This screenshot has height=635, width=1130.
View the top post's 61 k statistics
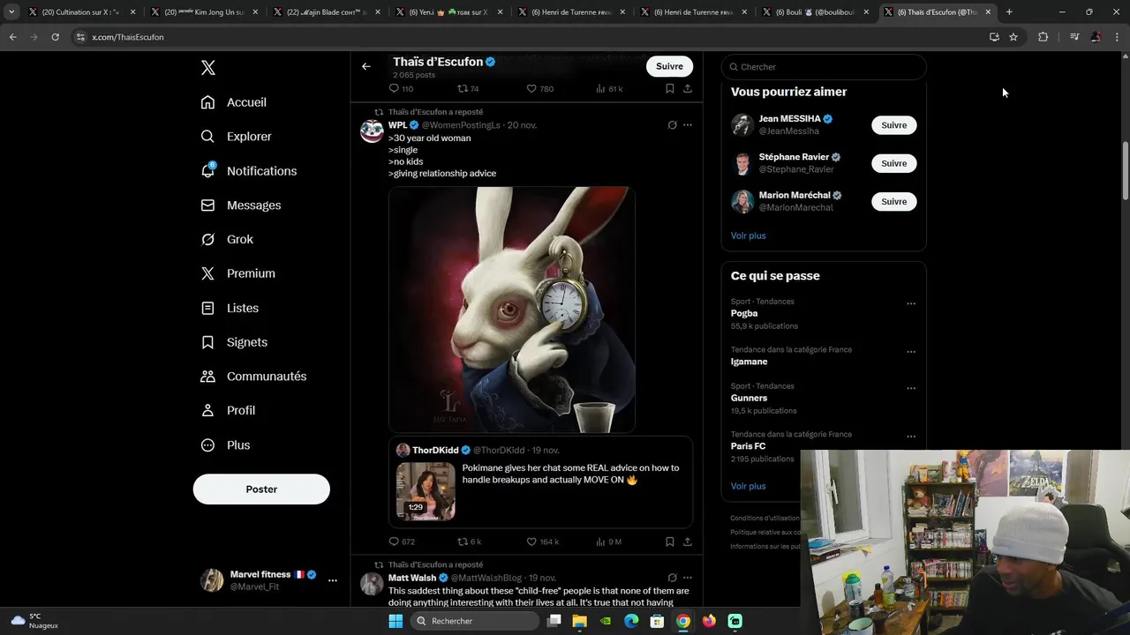point(609,89)
